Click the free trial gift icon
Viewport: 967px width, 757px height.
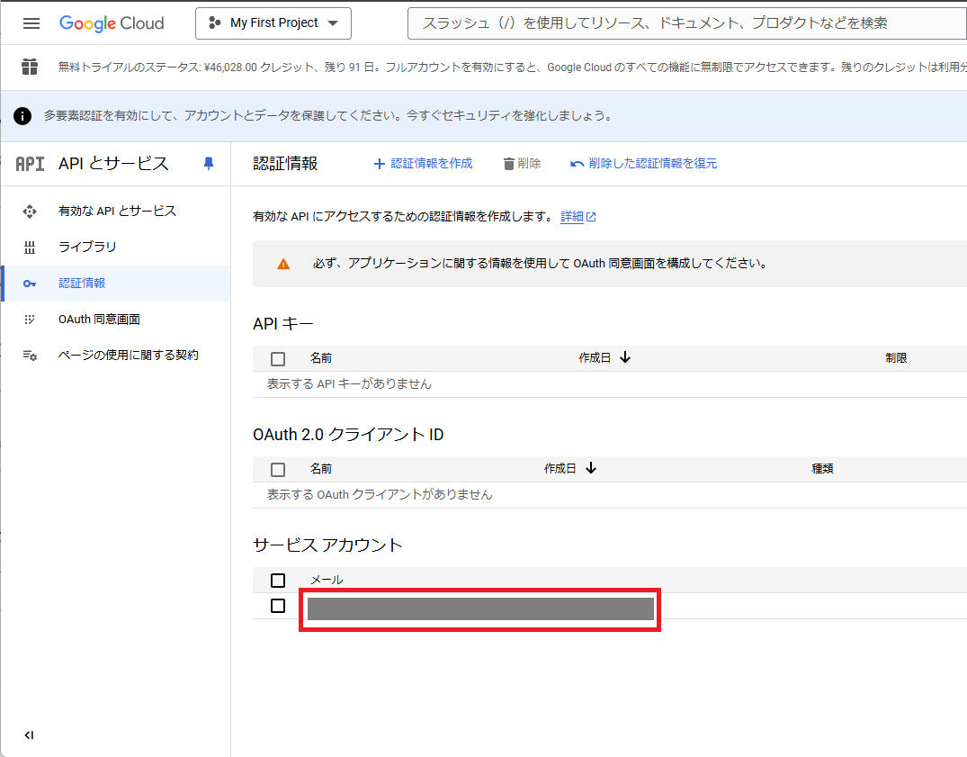click(x=30, y=67)
